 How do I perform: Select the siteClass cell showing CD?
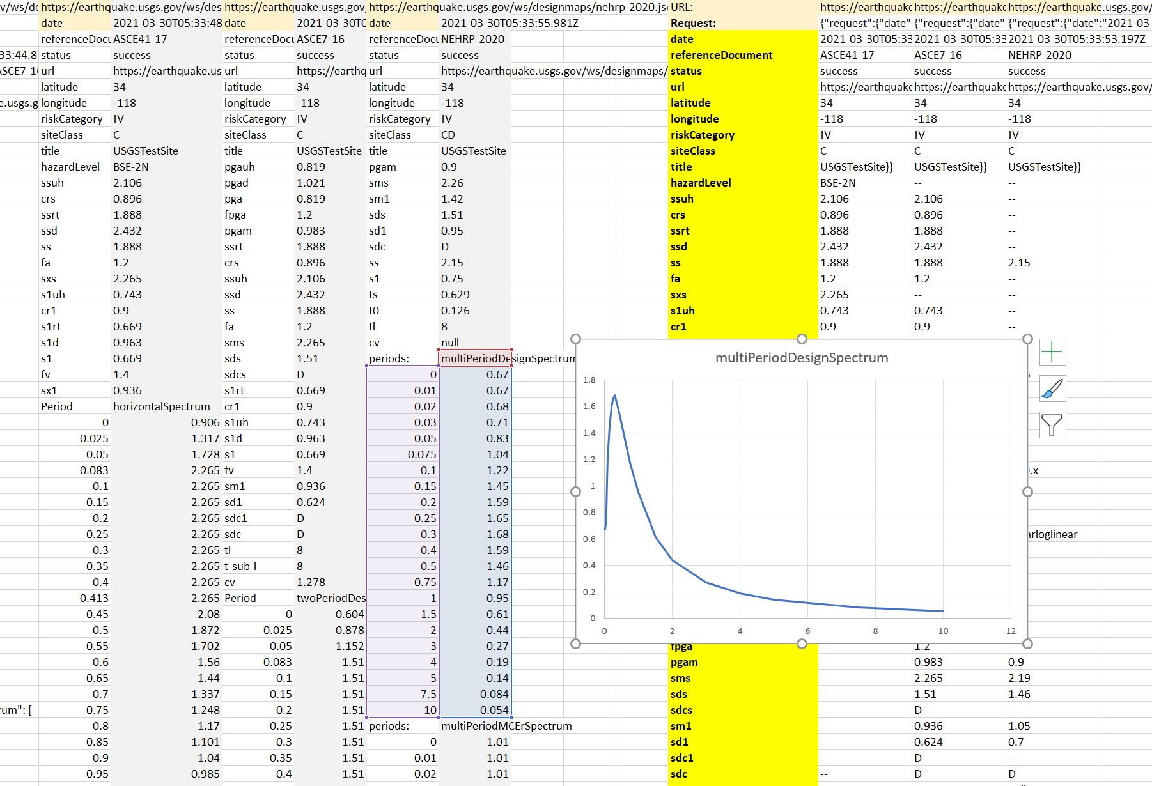pyautogui.click(x=448, y=135)
